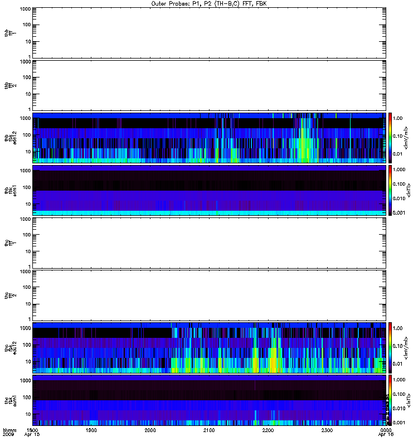Image resolution: width=418 pixels, height=446 pixels.
Task: Click the '1800' time axis tick label
Action: click(32, 430)
